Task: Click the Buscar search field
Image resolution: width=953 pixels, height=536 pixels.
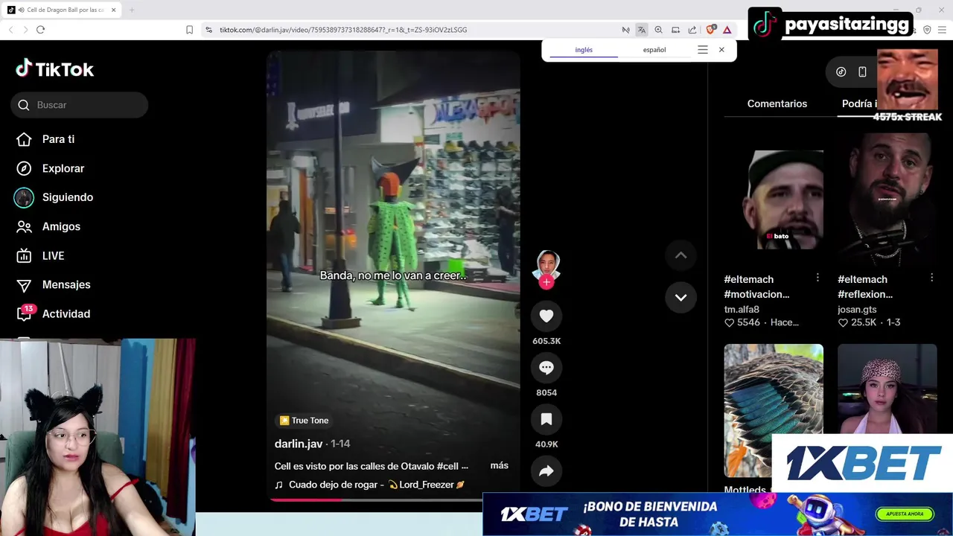Action: 80,105
